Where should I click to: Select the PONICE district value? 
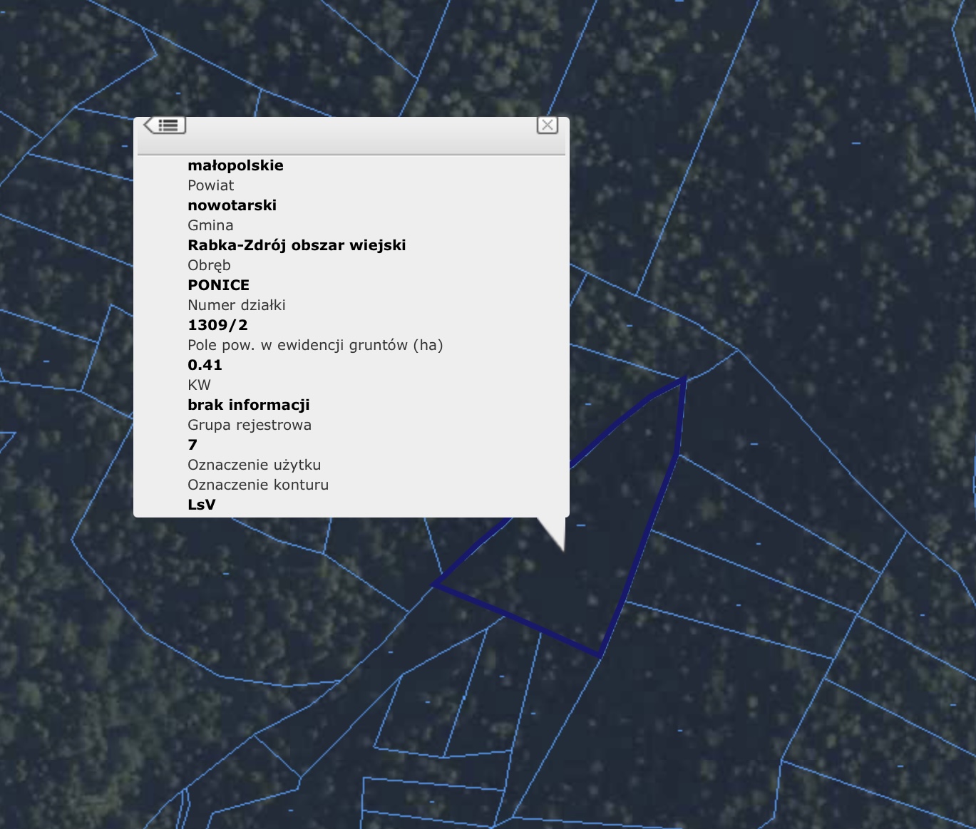pos(218,285)
